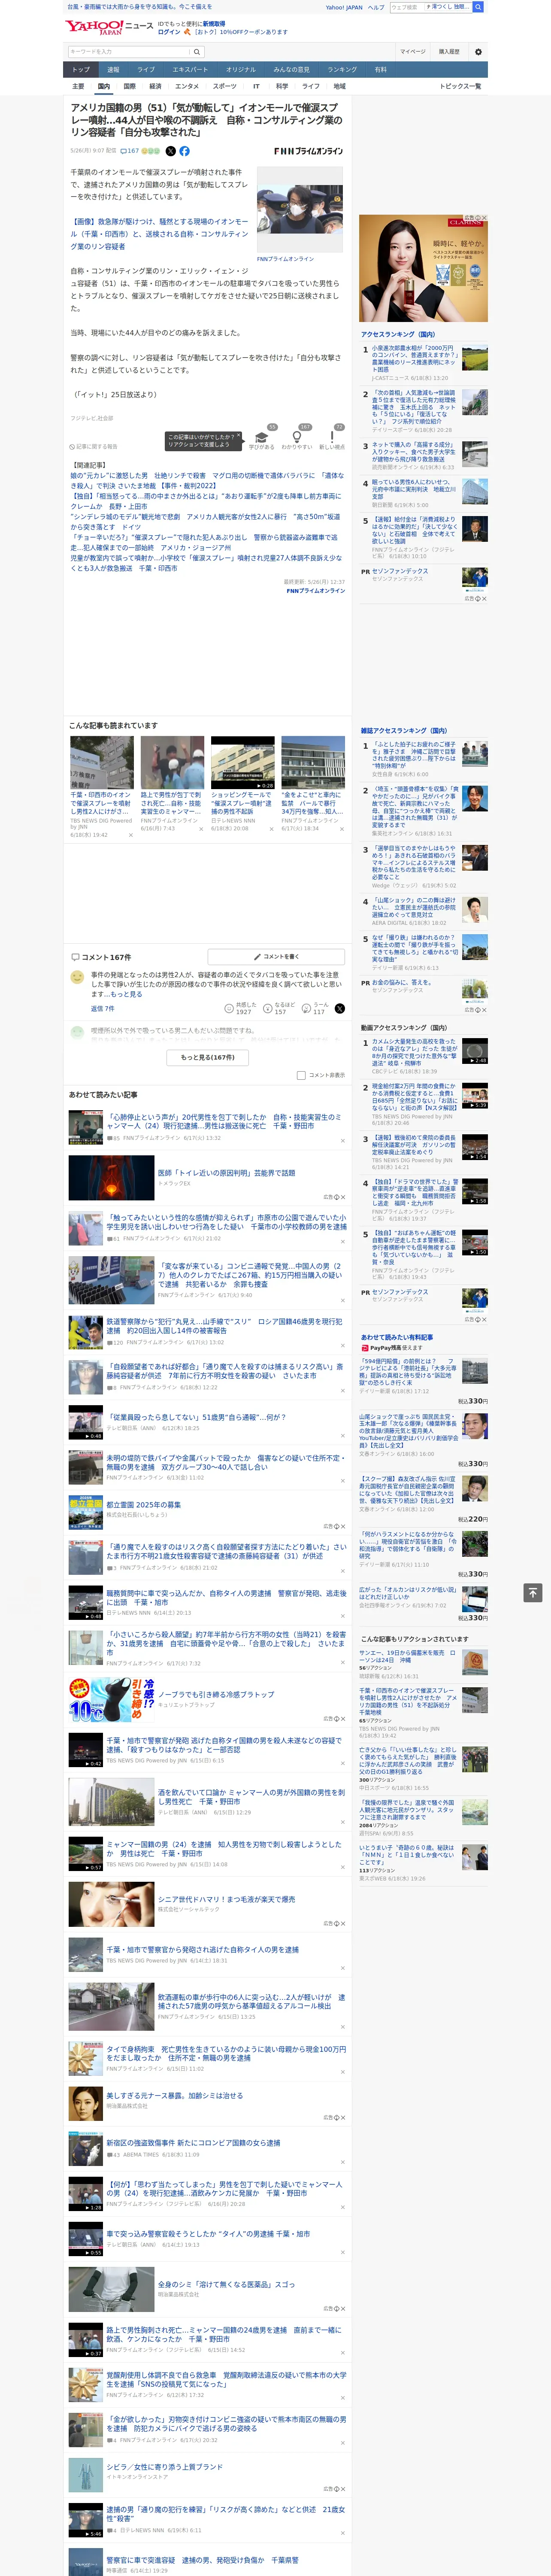
Task: Share the top comment on X
Action: (339, 1008)
